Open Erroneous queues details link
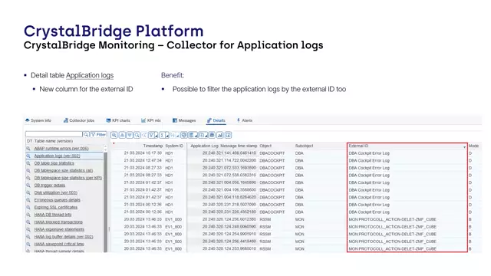Image resolution: width=491 pixels, height=276 pixels. point(57,200)
